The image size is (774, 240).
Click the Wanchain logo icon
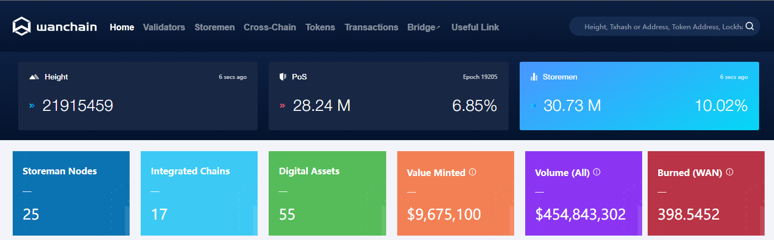coord(22,26)
